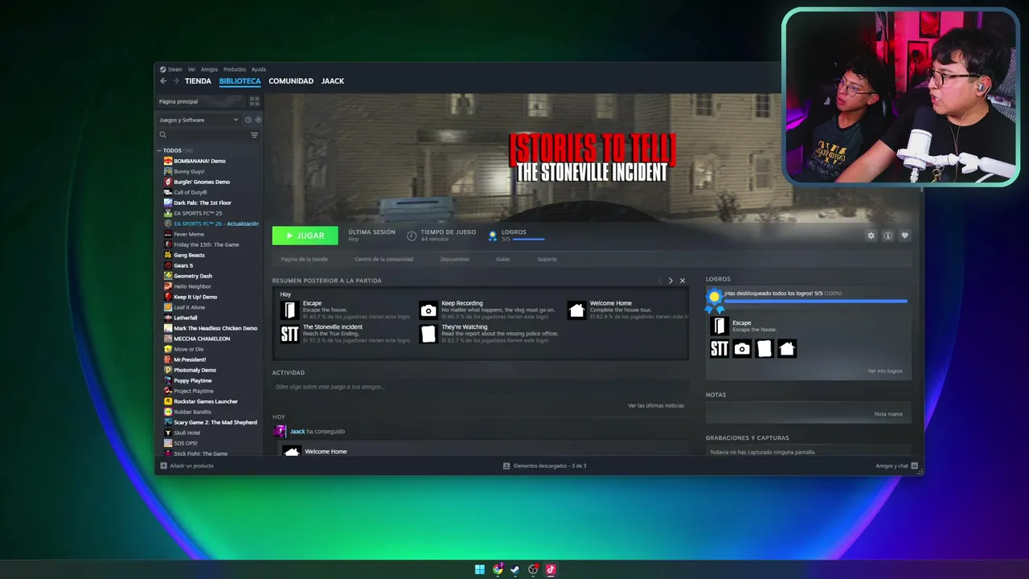This screenshot has height=579, width=1029.
Task: Open the Productos menu
Action: pos(235,69)
